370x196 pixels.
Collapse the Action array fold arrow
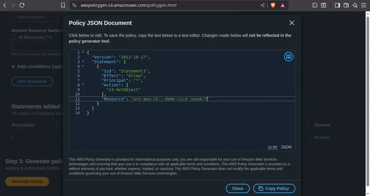(x=83, y=85)
